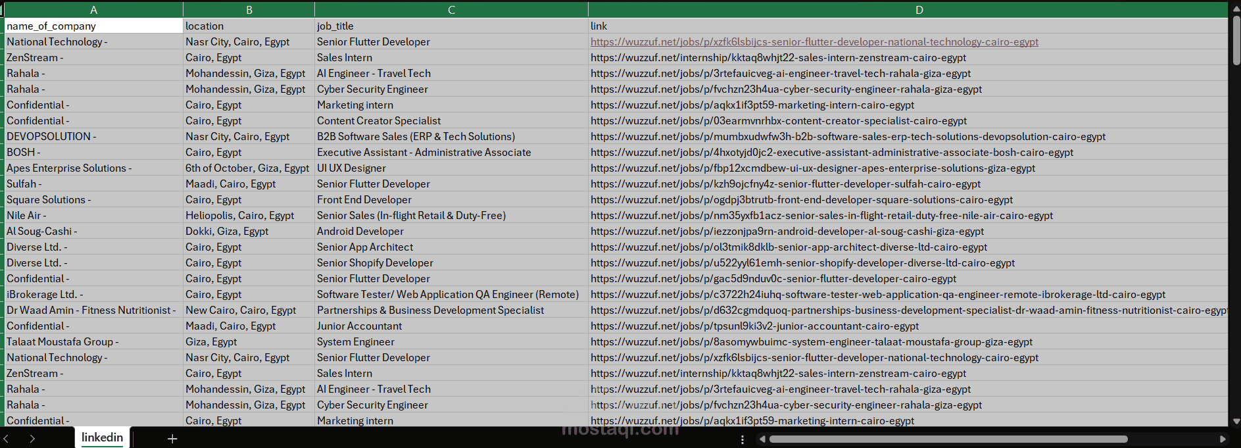1241x448 pixels.
Task: Select the System Engineer cell
Action: click(x=451, y=341)
